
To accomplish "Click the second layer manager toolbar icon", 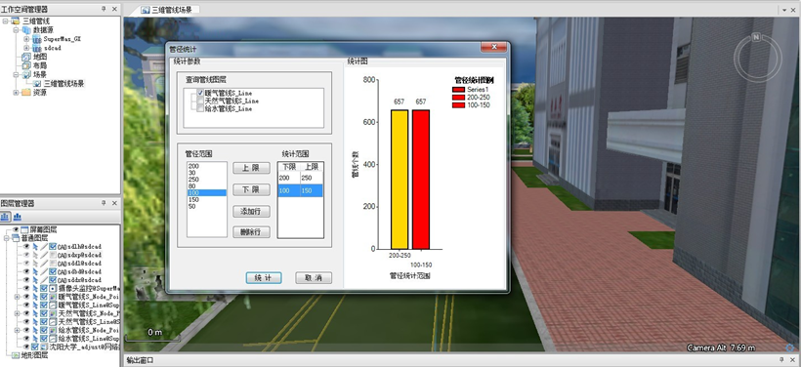I will click(x=18, y=217).
